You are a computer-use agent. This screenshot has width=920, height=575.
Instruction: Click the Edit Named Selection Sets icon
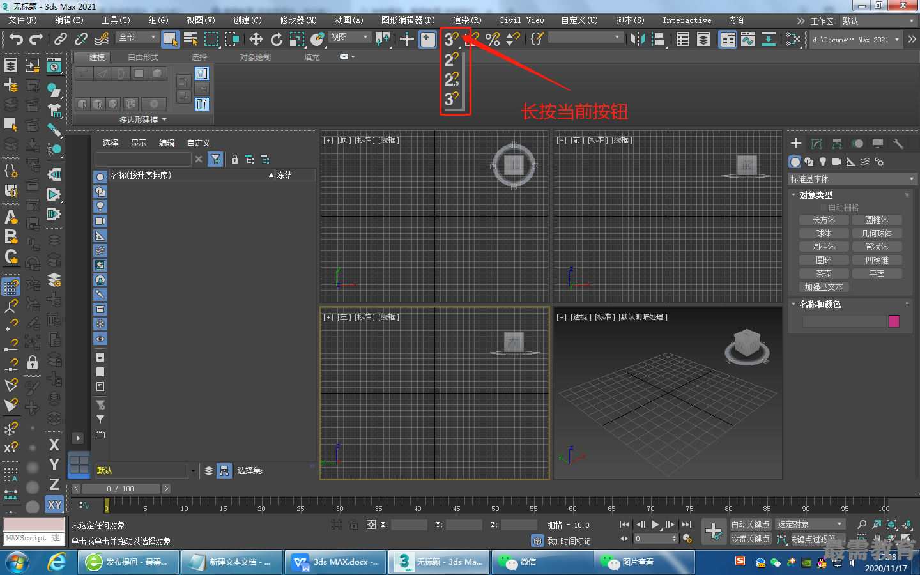(x=537, y=39)
